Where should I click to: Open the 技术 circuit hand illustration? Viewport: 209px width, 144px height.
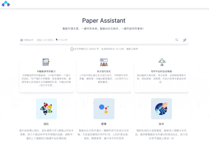pyautogui.click(x=161, y=109)
